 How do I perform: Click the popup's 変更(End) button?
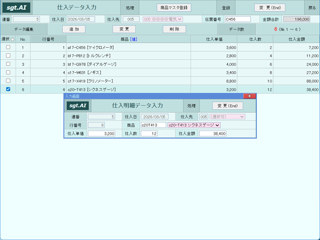[x=228, y=106]
